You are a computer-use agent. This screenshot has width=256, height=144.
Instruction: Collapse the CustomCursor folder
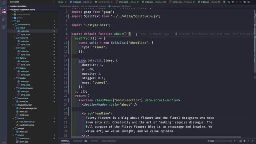click(x=13, y=105)
